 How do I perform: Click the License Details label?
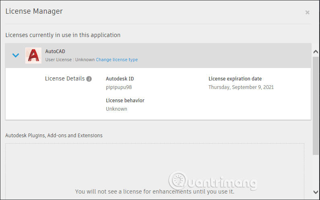click(x=65, y=78)
